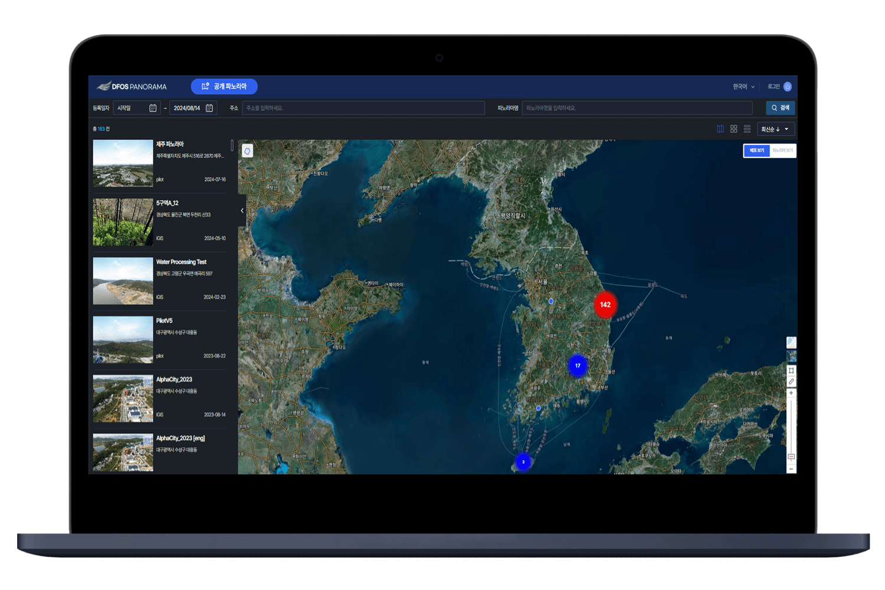885x590 pixels.
Task: Open the 제주 파노라마 thumbnail
Action: tap(123, 163)
